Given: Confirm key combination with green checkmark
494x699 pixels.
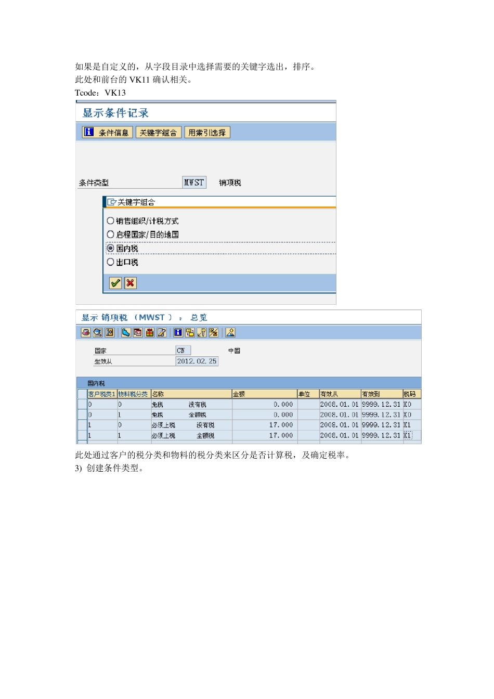Looking at the screenshot, I should click(x=115, y=283).
